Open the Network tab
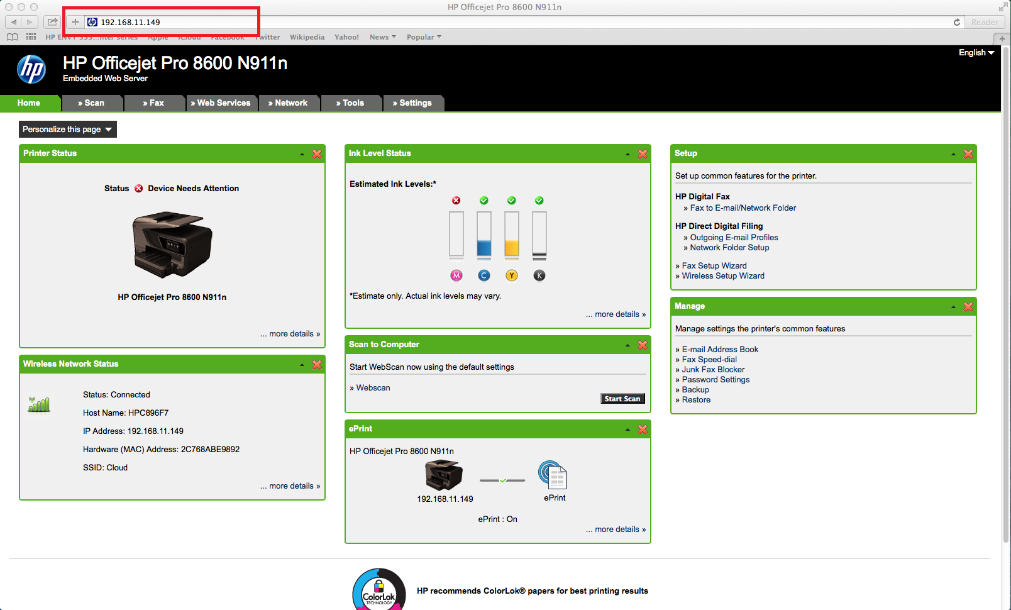This screenshot has height=610, width=1011. pos(289,103)
